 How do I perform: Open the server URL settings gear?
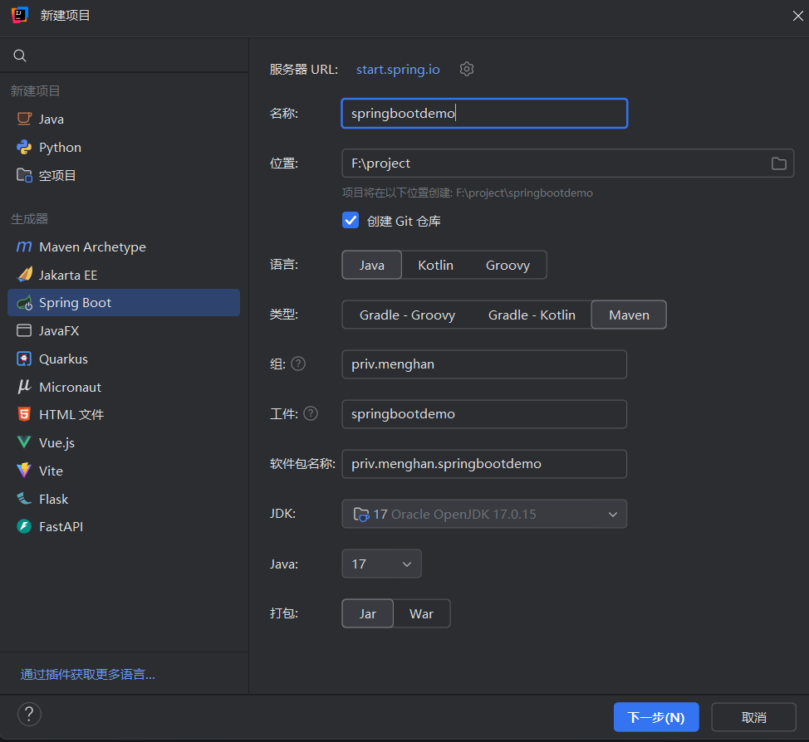pos(466,70)
